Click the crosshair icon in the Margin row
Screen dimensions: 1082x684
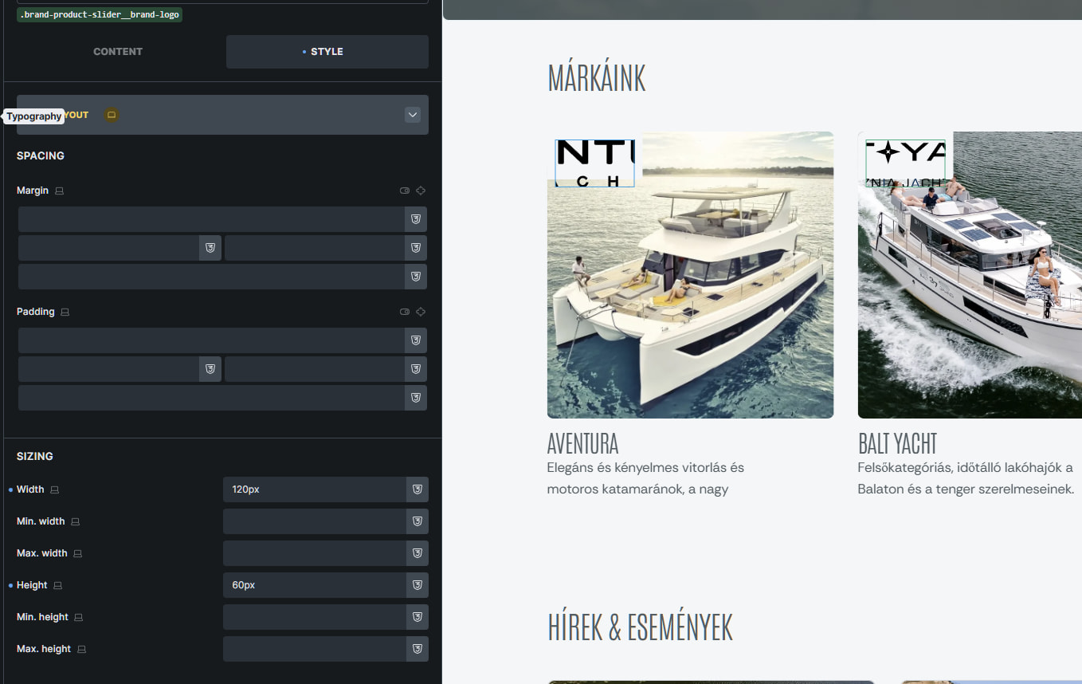[x=421, y=191]
